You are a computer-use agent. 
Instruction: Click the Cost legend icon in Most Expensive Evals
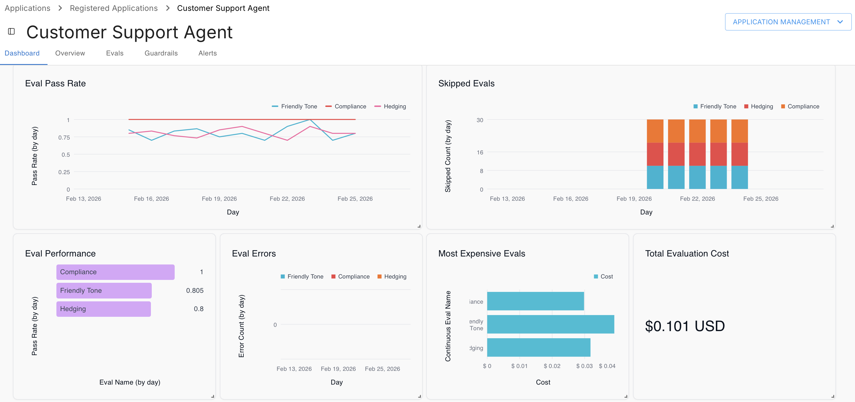[x=596, y=276]
